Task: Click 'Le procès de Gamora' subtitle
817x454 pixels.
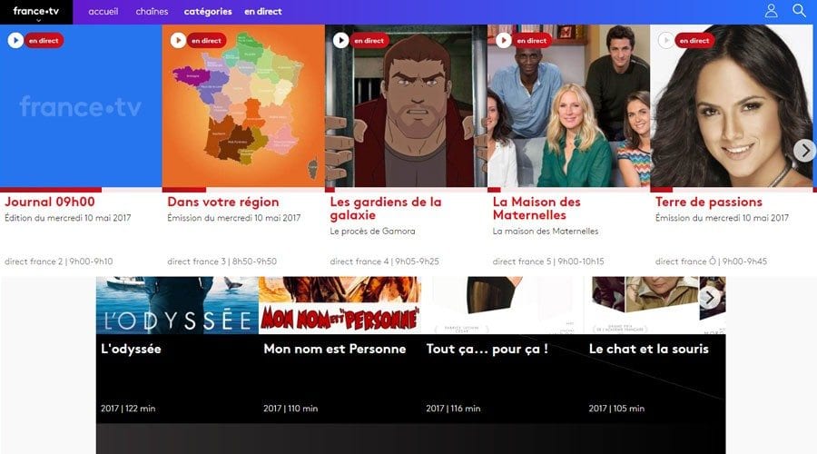Action: click(372, 231)
